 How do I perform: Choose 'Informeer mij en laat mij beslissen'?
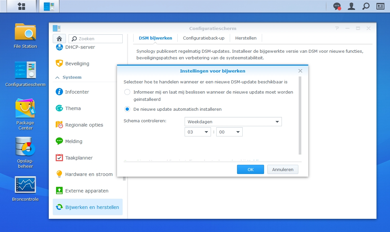click(127, 92)
